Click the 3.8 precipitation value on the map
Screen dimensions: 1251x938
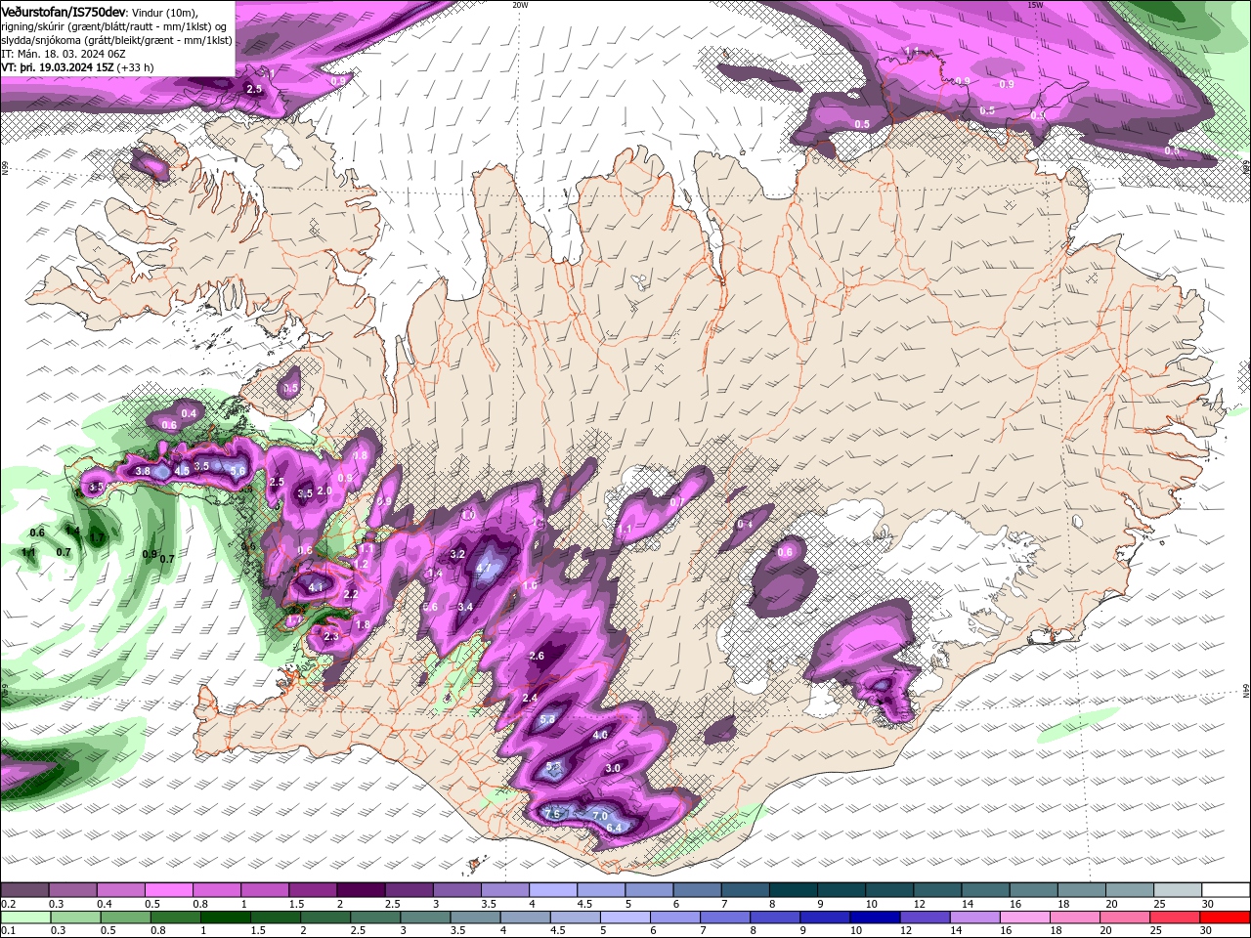point(143,471)
